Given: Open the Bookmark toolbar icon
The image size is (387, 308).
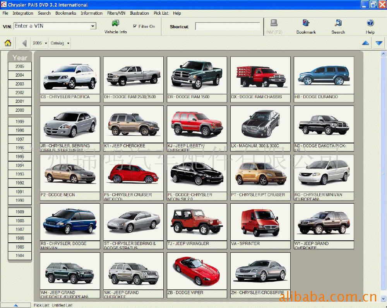Looking at the screenshot, I should click(306, 23).
